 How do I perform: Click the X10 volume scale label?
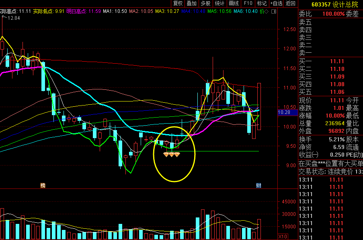point(283,237)
